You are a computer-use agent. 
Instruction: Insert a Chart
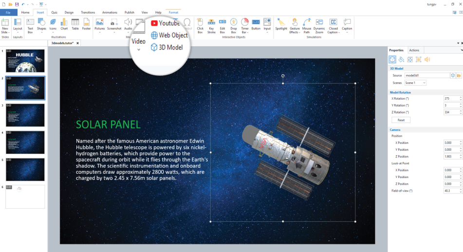(x=64, y=25)
